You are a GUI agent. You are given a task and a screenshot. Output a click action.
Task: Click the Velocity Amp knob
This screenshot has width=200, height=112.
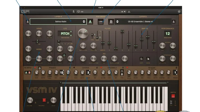(x=162, y=46)
